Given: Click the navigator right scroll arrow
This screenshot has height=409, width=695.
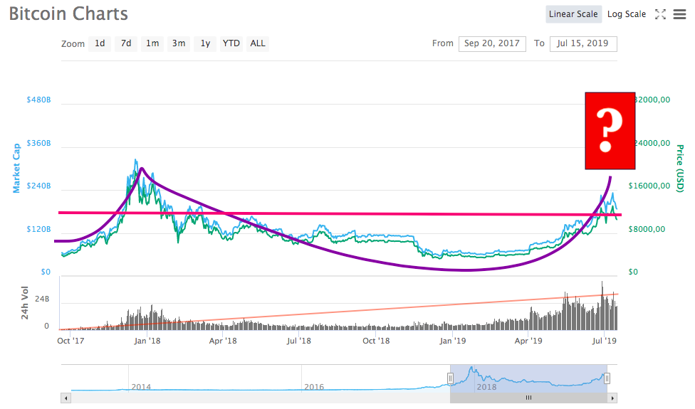Looking at the screenshot, I should tap(612, 398).
